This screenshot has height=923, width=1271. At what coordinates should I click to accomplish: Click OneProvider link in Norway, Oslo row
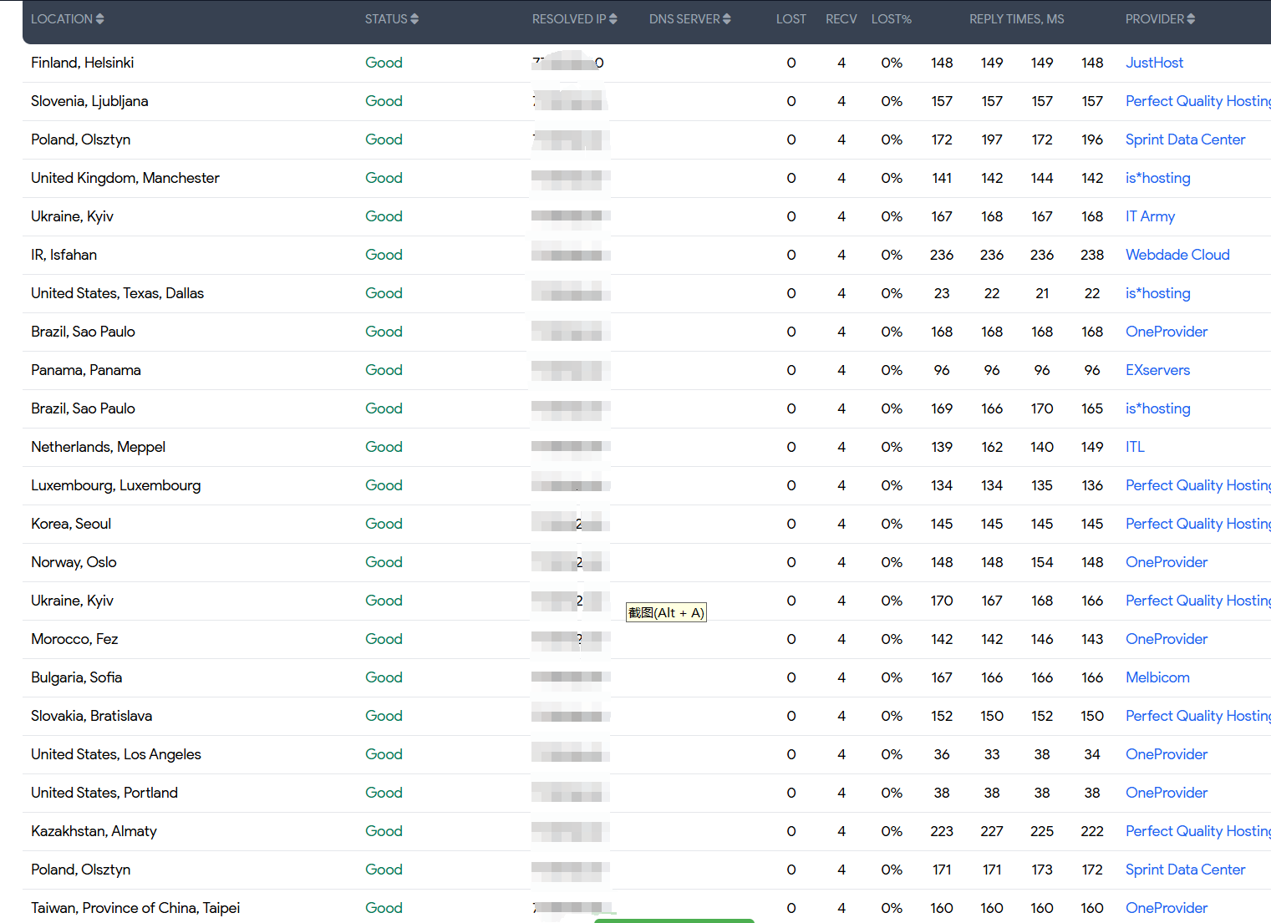(x=1167, y=562)
